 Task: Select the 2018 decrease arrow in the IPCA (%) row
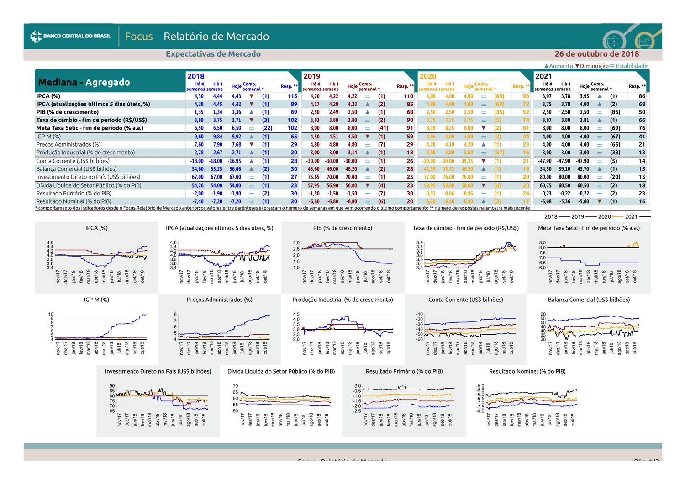point(251,96)
